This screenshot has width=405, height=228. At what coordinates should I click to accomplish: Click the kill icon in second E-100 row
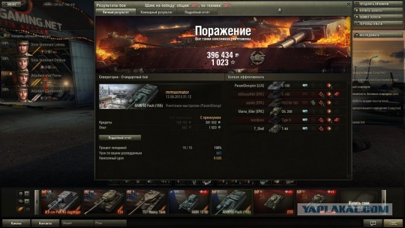[337, 94]
